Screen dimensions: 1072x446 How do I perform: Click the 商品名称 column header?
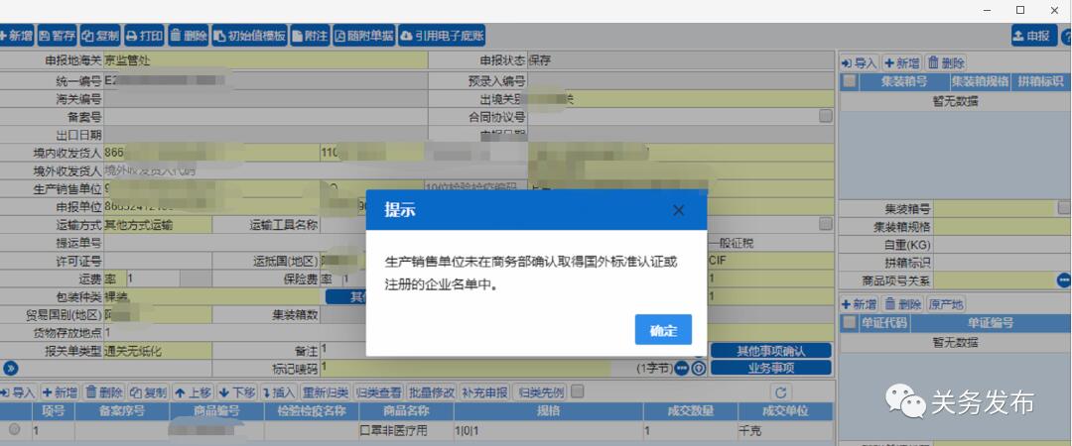[x=406, y=411]
